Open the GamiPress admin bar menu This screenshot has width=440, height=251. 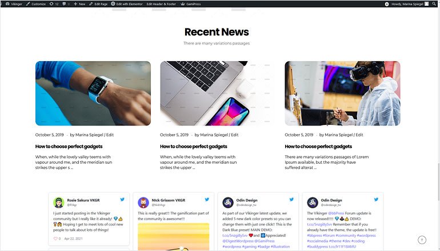point(190,4)
